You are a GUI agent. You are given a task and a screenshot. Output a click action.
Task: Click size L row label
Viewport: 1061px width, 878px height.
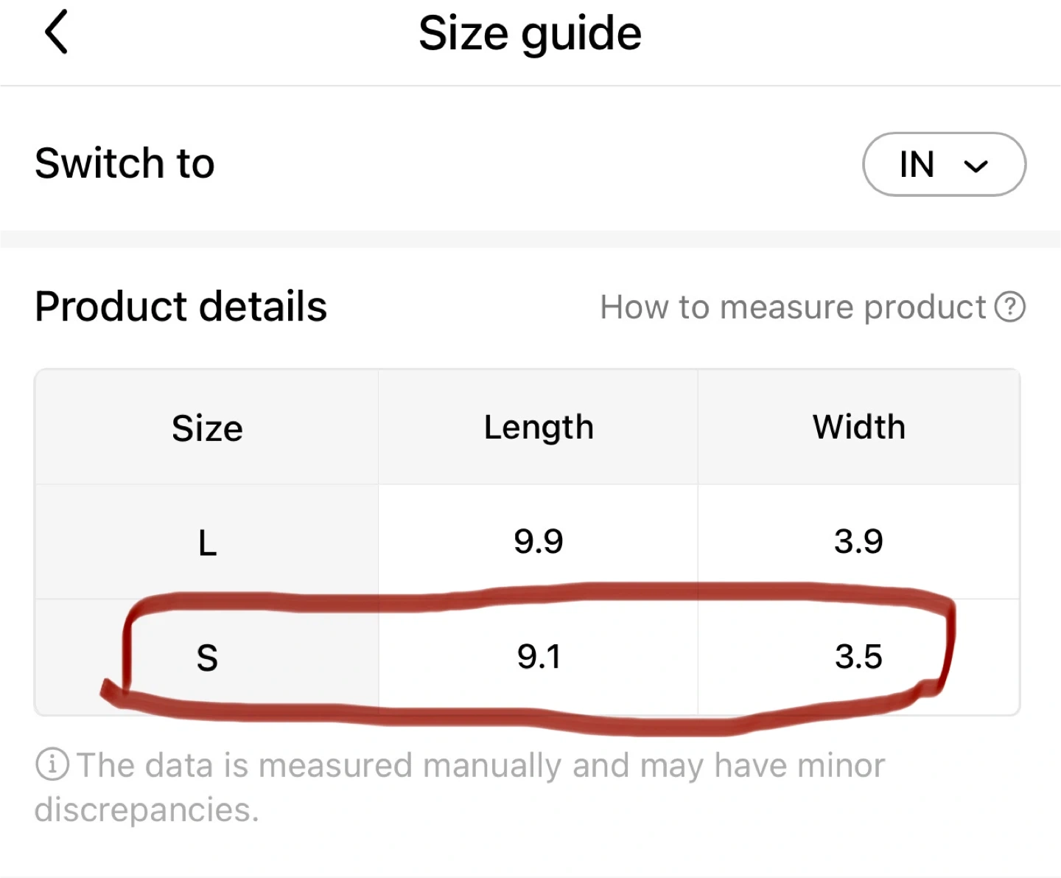(x=207, y=543)
